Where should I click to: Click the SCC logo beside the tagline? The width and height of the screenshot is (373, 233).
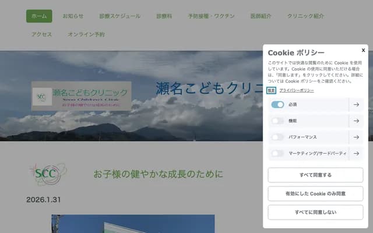[48, 174]
